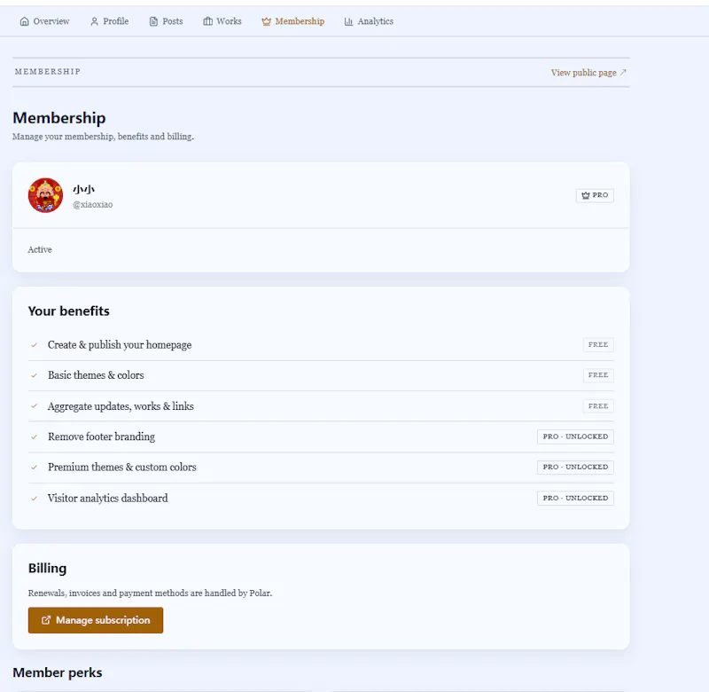Screen dimensions: 709x692
Task: Switch to the Profile tab
Action: coord(109,21)
